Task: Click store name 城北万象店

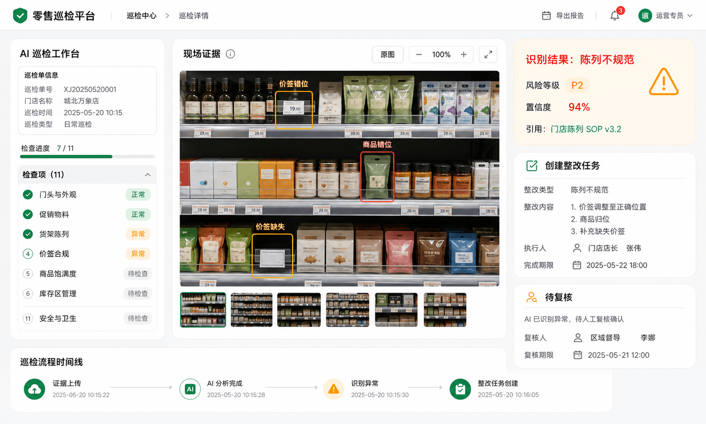Action: [x=82, y=101]
